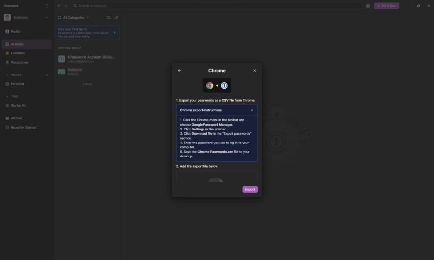434x260 pixels.
Task: Click the sort items icon
Action: [116, 18]
